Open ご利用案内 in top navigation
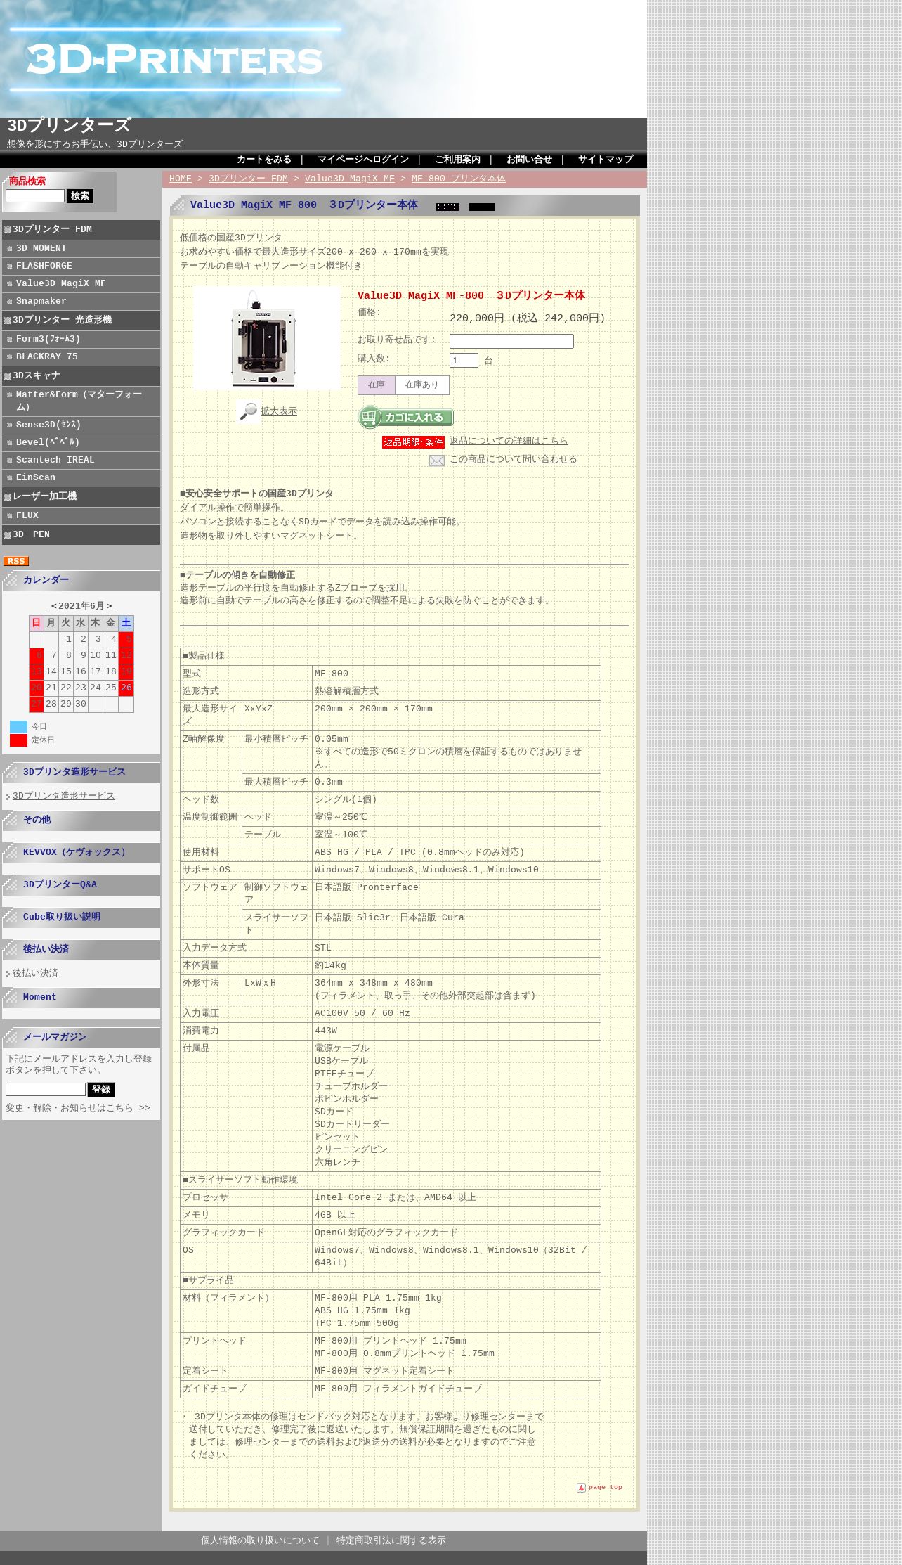 (457, 160)
